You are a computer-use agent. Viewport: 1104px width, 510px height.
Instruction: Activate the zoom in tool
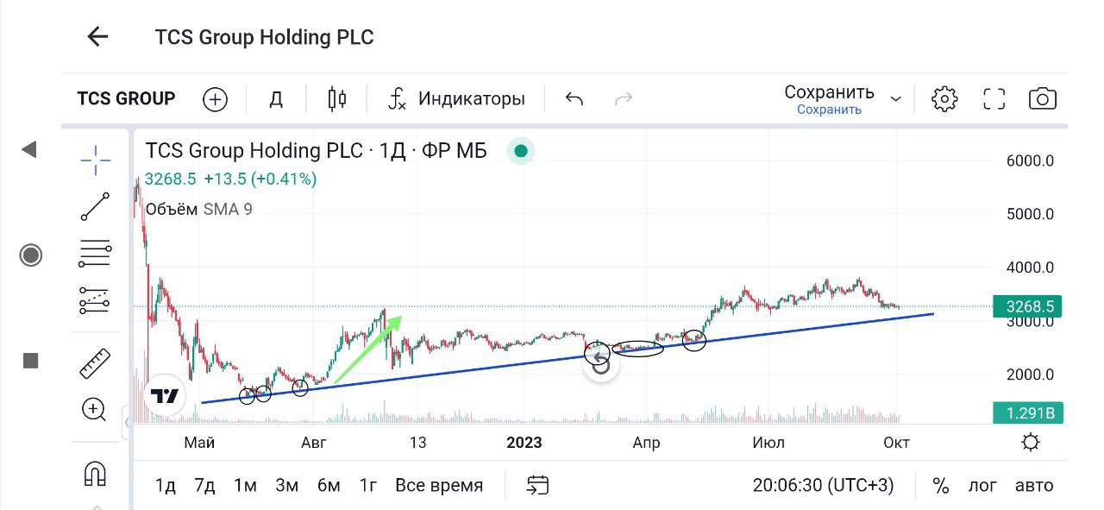pos(94,410)
